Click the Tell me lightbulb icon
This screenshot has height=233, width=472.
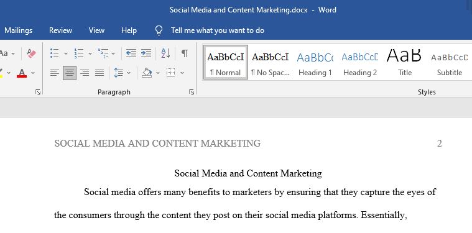pos(159,30)
